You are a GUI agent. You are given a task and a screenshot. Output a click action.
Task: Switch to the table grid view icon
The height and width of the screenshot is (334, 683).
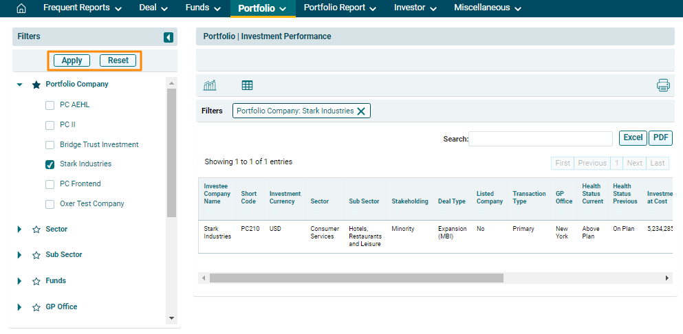[x=247, y=85]
